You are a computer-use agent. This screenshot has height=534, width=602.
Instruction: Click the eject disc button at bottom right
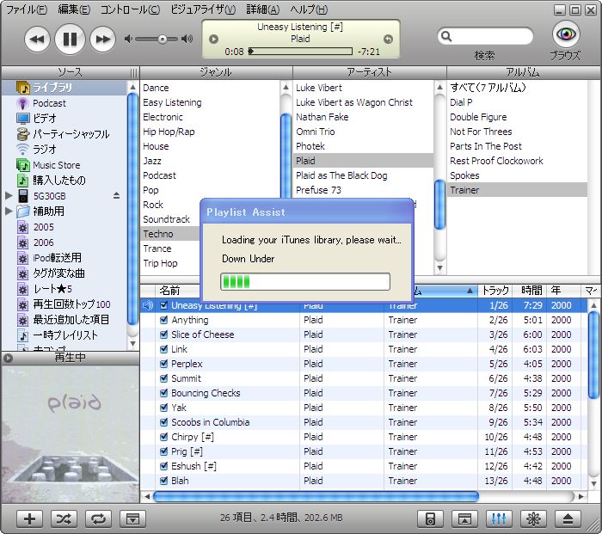pos(568,519)
